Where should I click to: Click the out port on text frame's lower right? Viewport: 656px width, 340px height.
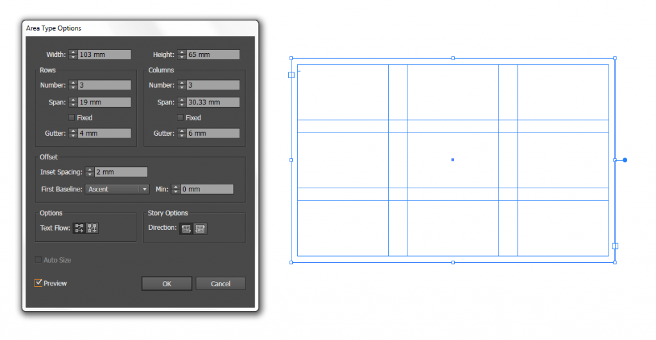pos(615,246)
